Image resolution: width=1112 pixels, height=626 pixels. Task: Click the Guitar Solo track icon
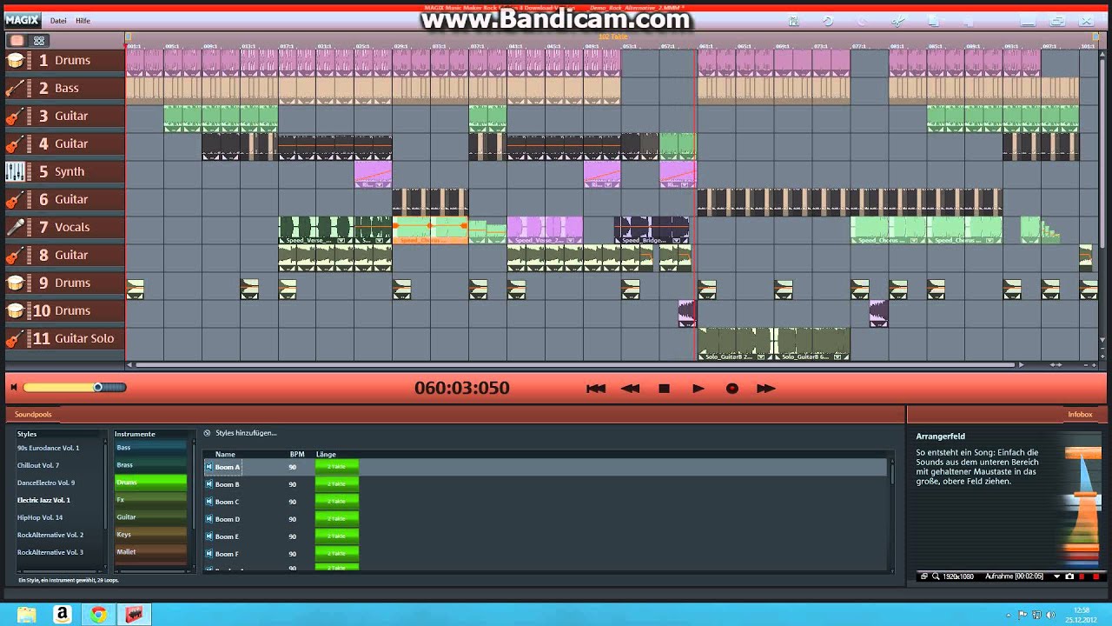tap(16, 338)
